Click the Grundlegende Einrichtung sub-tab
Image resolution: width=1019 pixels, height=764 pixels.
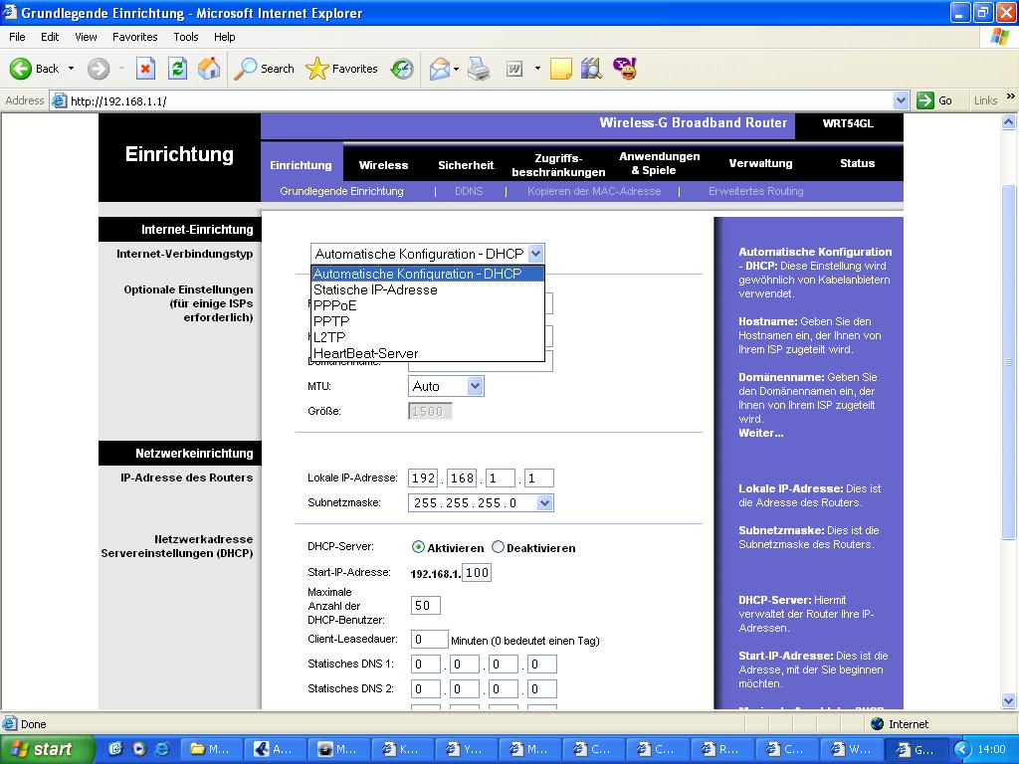pyautogui.click(x=341, y=191)
